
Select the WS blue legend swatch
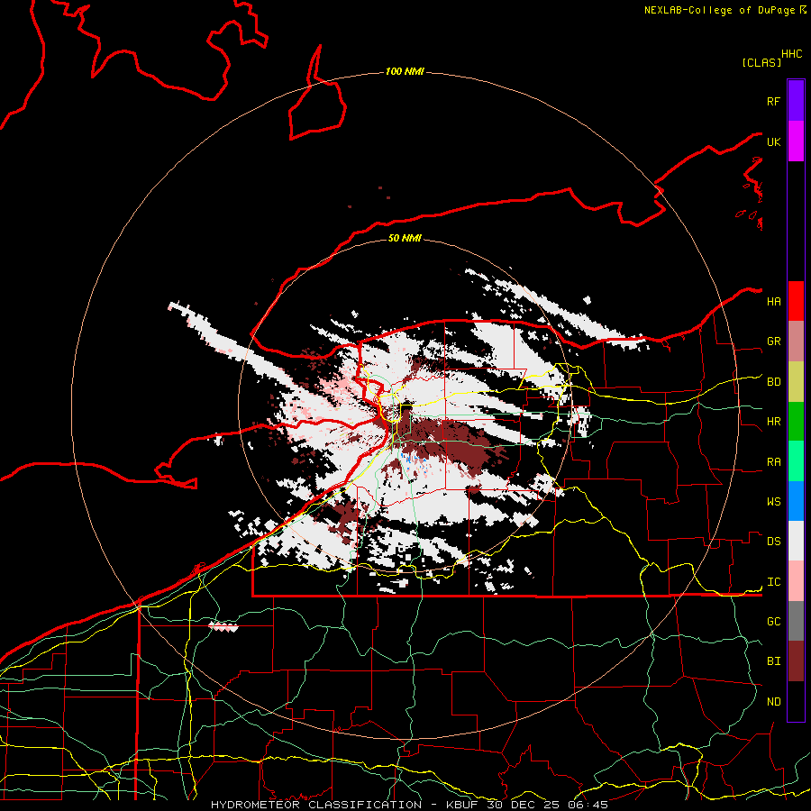point(796,501)
